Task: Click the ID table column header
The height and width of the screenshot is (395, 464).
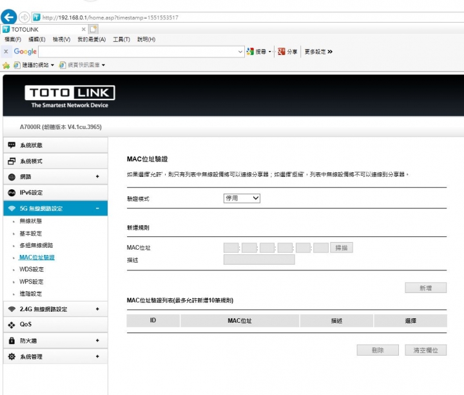Action: click(153, 321)
